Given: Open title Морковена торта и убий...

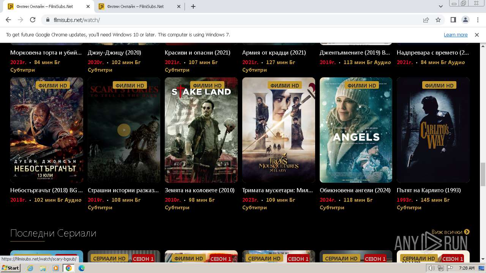Looking at the screenshot, I should (46, 53).
